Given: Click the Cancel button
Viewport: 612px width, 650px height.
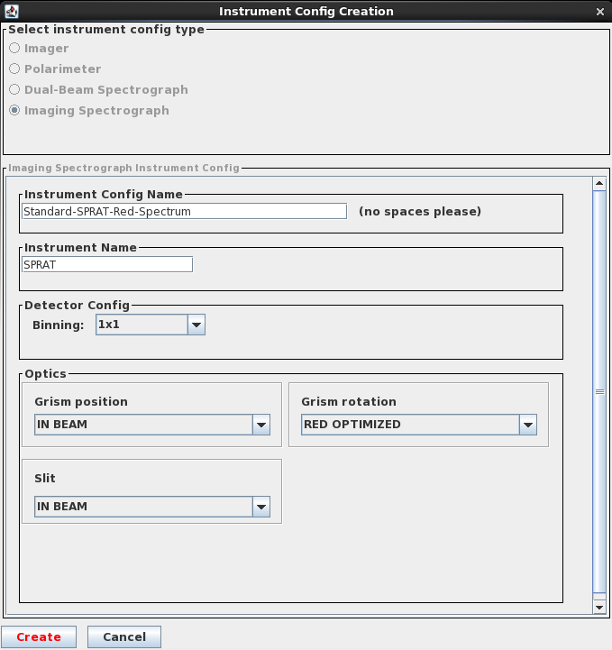Looking at the screenshot, I should tap(124, 636).
